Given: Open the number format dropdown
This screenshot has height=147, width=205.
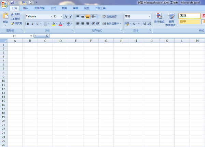Looking at the screenshot, I should pos(150,16).
